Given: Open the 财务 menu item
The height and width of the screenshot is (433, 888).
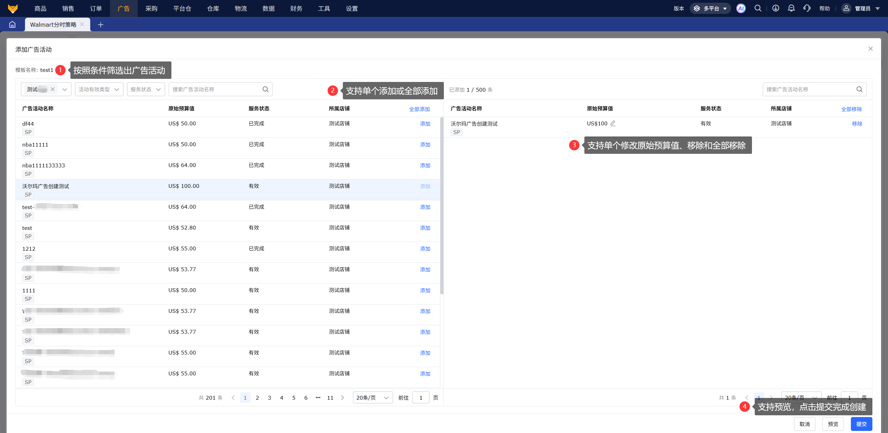Looking at the screenshot, I should tap(296, 8).
